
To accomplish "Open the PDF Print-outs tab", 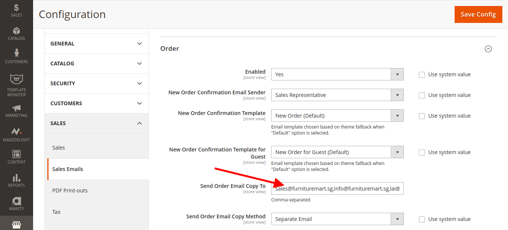I will pyautogui.click(x=70, y=191).
